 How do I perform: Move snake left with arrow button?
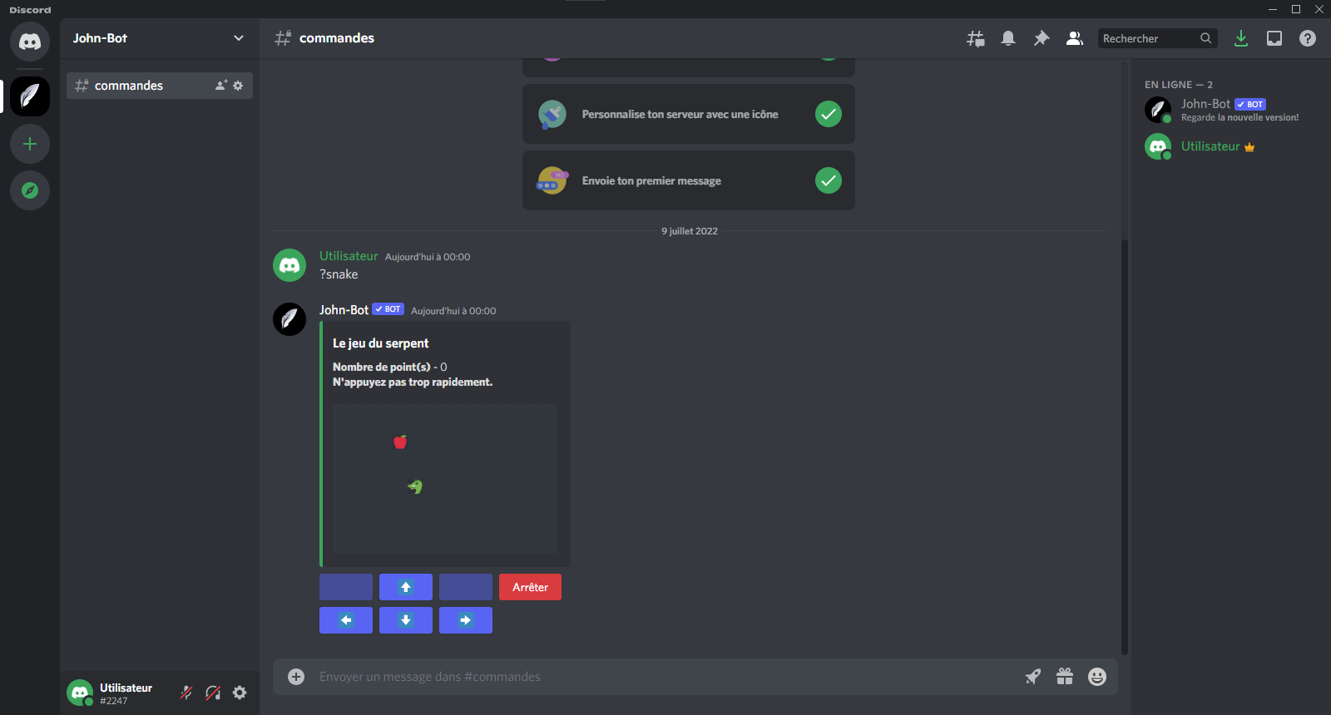(346, 620)
